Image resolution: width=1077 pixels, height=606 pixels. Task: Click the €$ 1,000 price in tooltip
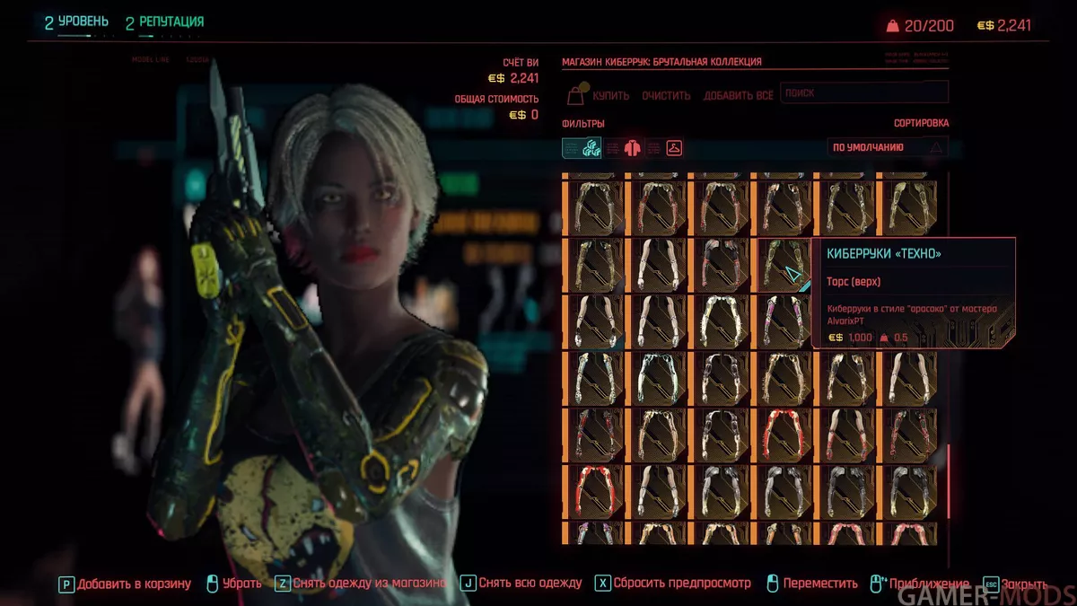pos(850,338)
